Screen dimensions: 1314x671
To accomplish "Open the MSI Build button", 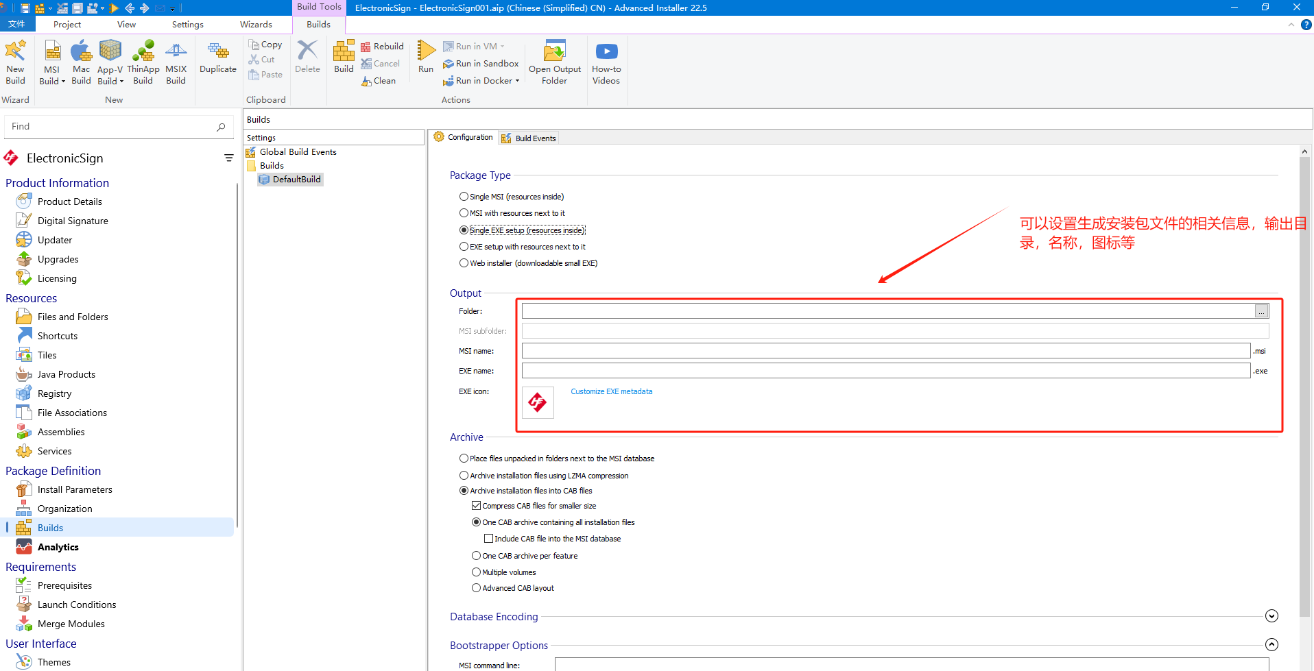I will [x=52, y=62].
